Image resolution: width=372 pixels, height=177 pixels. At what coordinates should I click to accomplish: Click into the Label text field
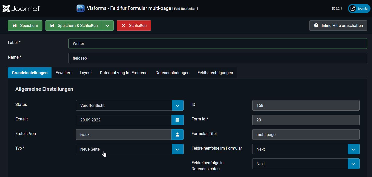(217, 43)
